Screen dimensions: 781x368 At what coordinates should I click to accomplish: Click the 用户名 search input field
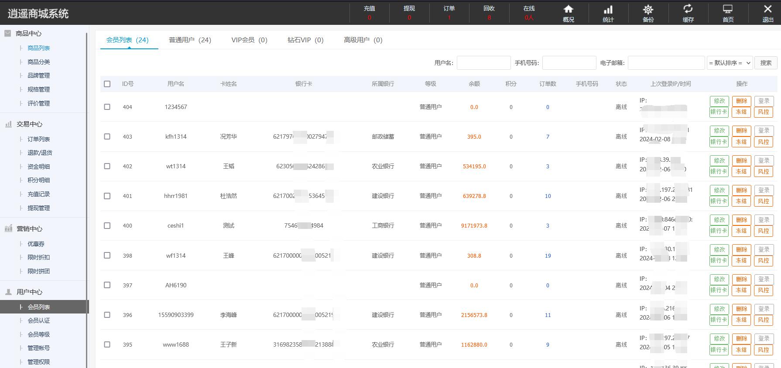point(483,63)
